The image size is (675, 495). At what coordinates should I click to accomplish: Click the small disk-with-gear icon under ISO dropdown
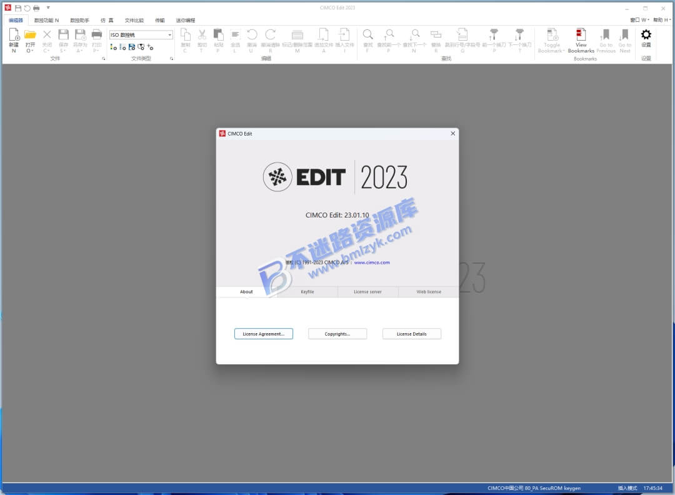(132, 47)
